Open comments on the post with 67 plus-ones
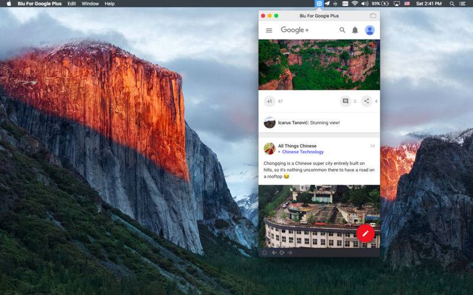 345,101
